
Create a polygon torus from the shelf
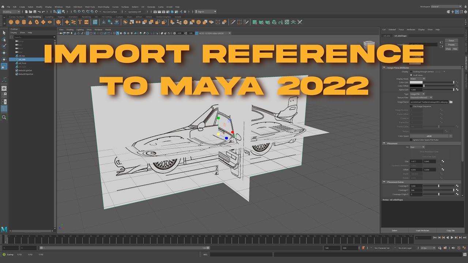[37, 22]
